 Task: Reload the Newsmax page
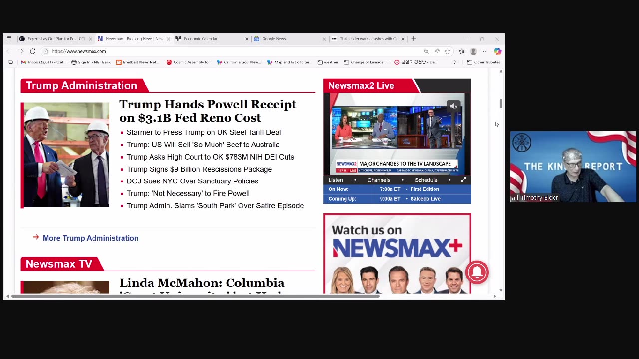tap(32, 51)
